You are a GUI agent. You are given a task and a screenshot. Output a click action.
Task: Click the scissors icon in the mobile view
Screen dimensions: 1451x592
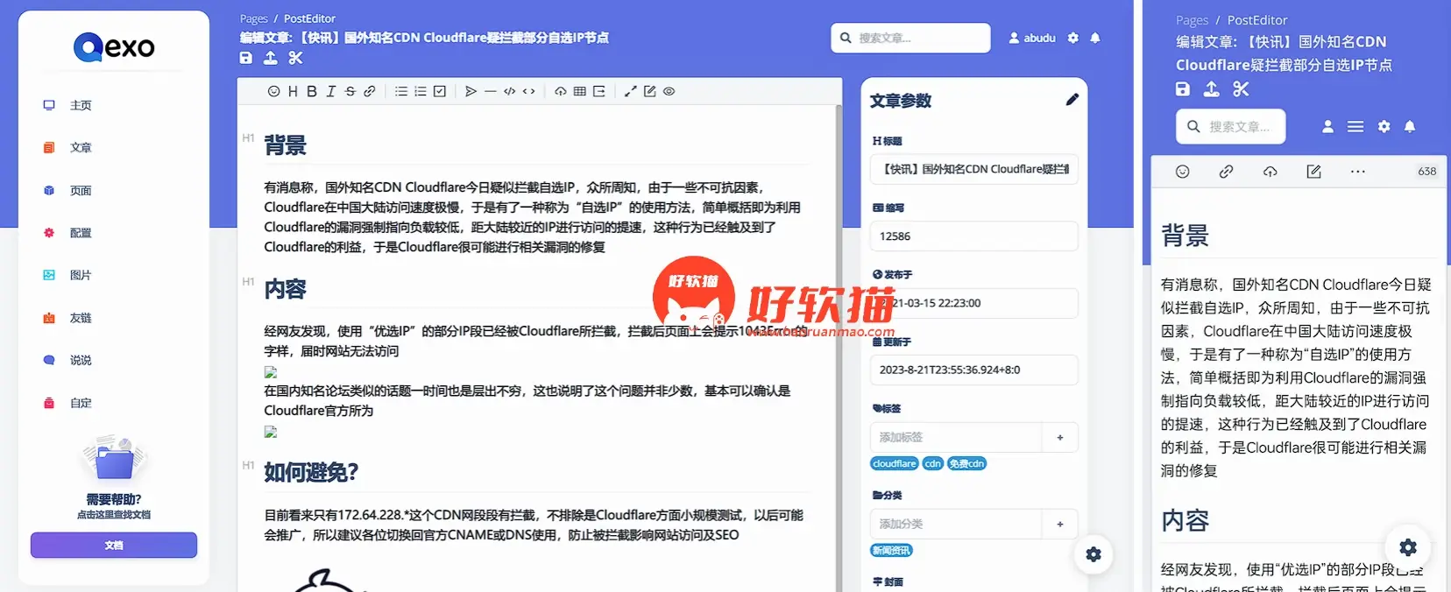point(1241,88)
